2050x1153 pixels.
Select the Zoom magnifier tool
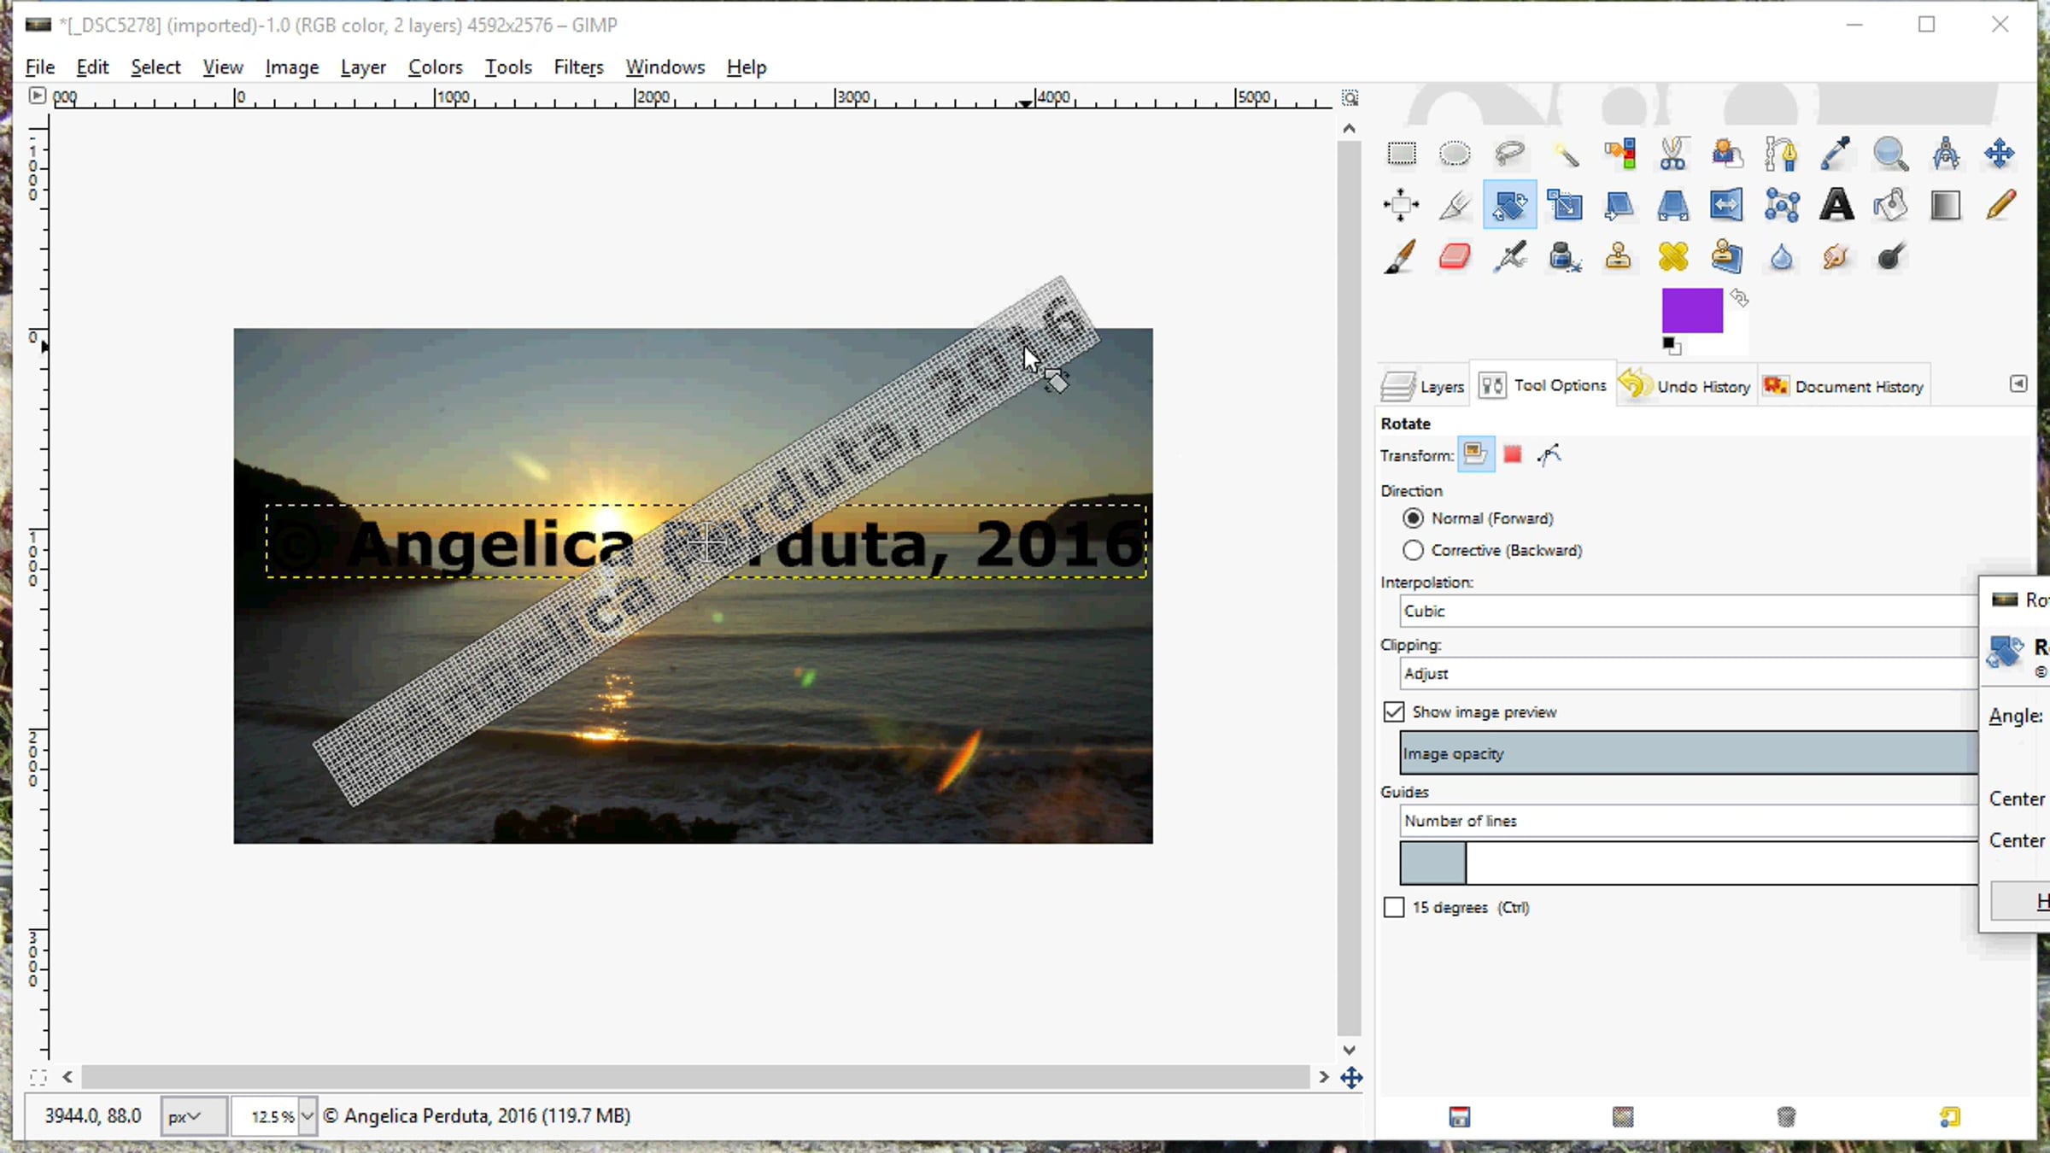pyautogui.click(x=1890, y=154)
